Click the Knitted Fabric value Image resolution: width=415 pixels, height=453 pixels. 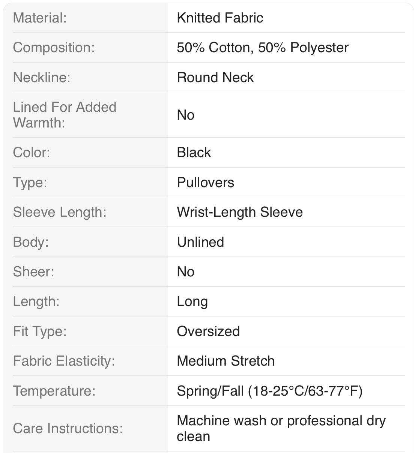coord(220,18)
